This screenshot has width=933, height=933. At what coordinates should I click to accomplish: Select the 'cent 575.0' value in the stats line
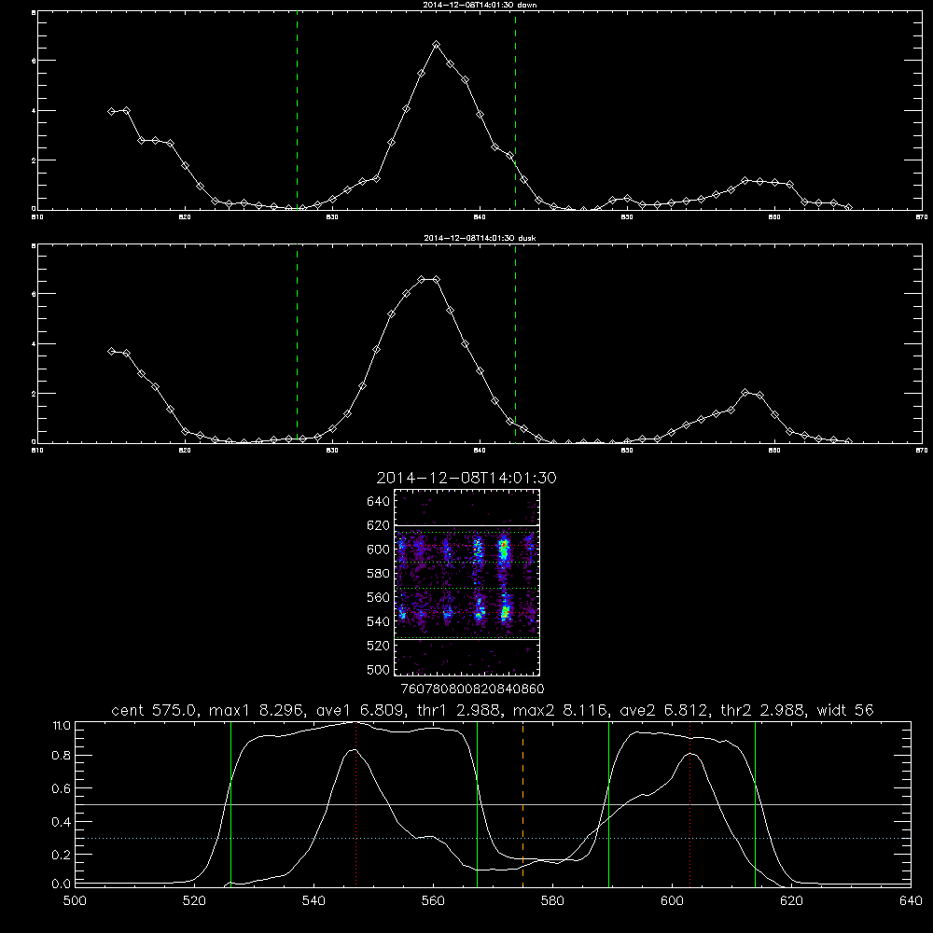[x=154, y=710]
